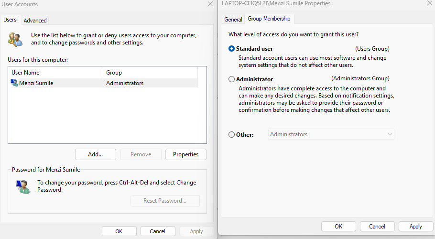Screen dimensions: 435x239
Task: Select the Administrator radio option
Action: click(231, 79)
